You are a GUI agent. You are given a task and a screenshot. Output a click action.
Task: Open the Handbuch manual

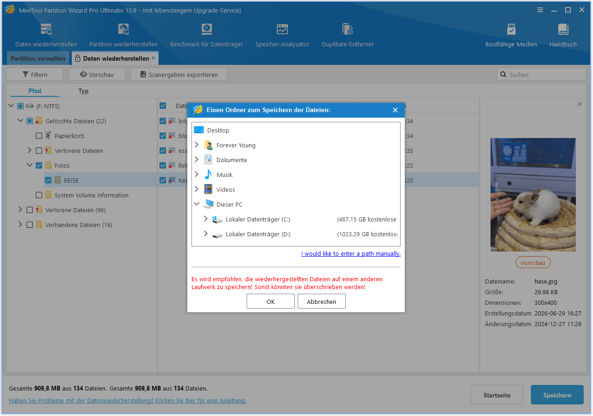(x=563, y=35)
